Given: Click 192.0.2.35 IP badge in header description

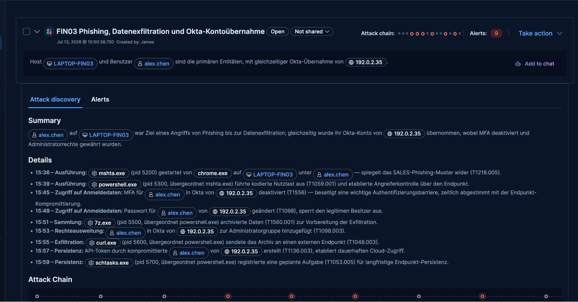Looking at the screenshot, I should pyautogui.click(x=366, y=62).
